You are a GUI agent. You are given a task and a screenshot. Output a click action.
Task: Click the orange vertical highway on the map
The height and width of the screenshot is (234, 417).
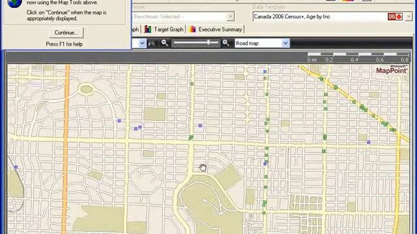tap(66, 149)
